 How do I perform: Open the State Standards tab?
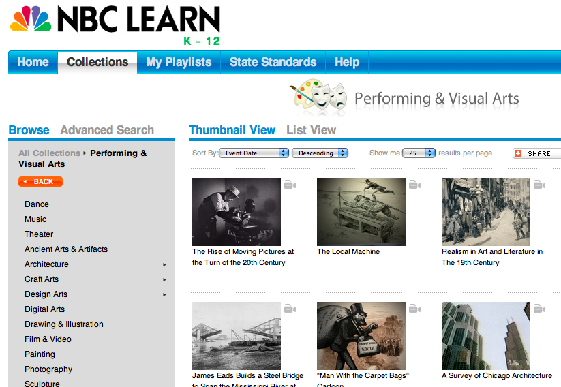[273, 62]
